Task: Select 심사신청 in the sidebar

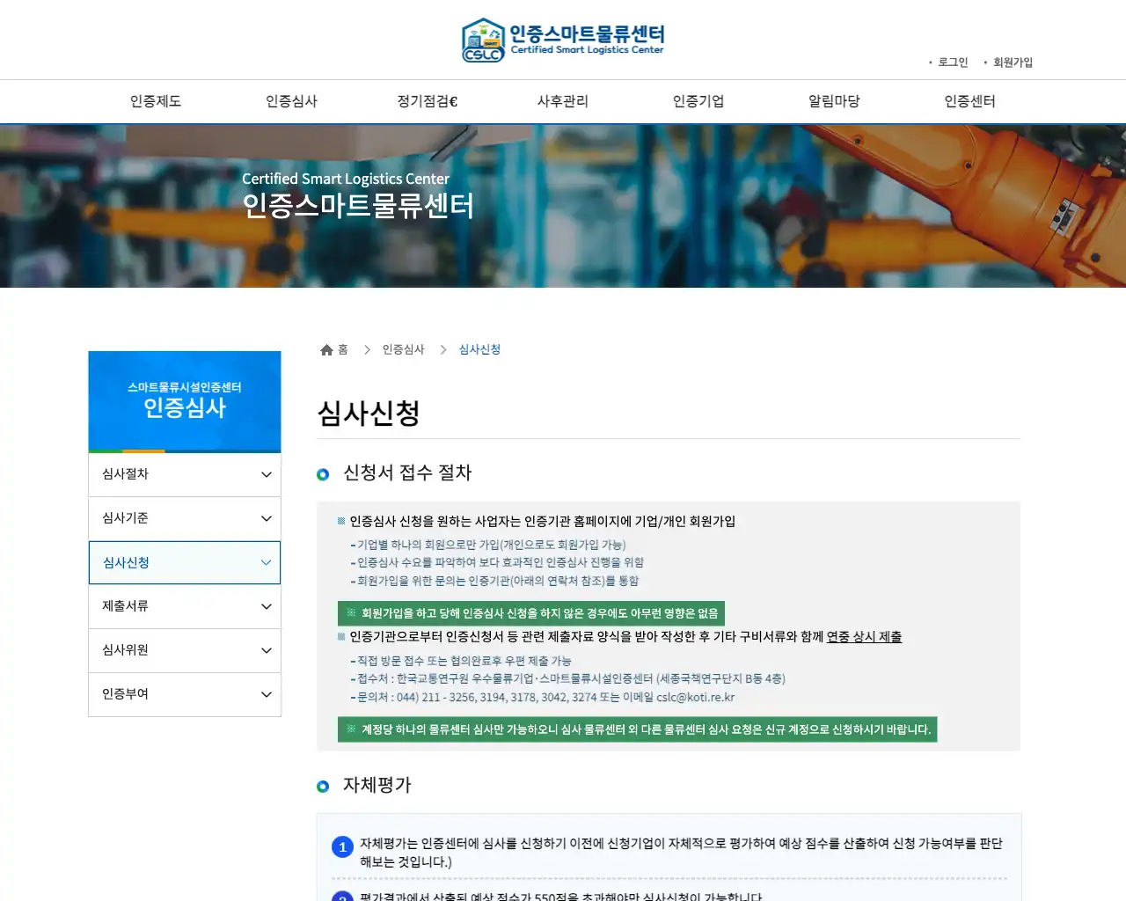Action: (x=185, y=562)
